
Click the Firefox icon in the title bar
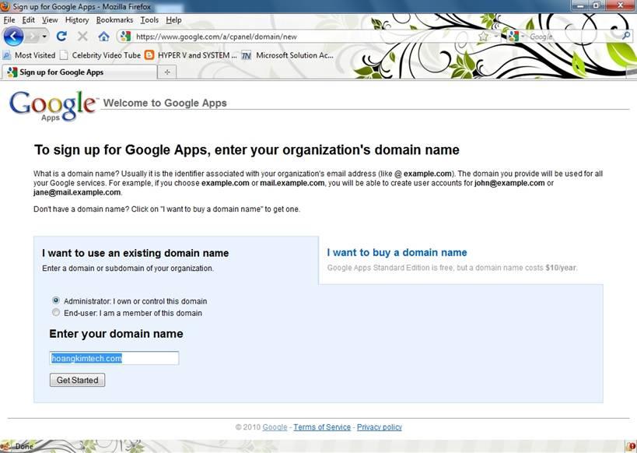point(5,6)
